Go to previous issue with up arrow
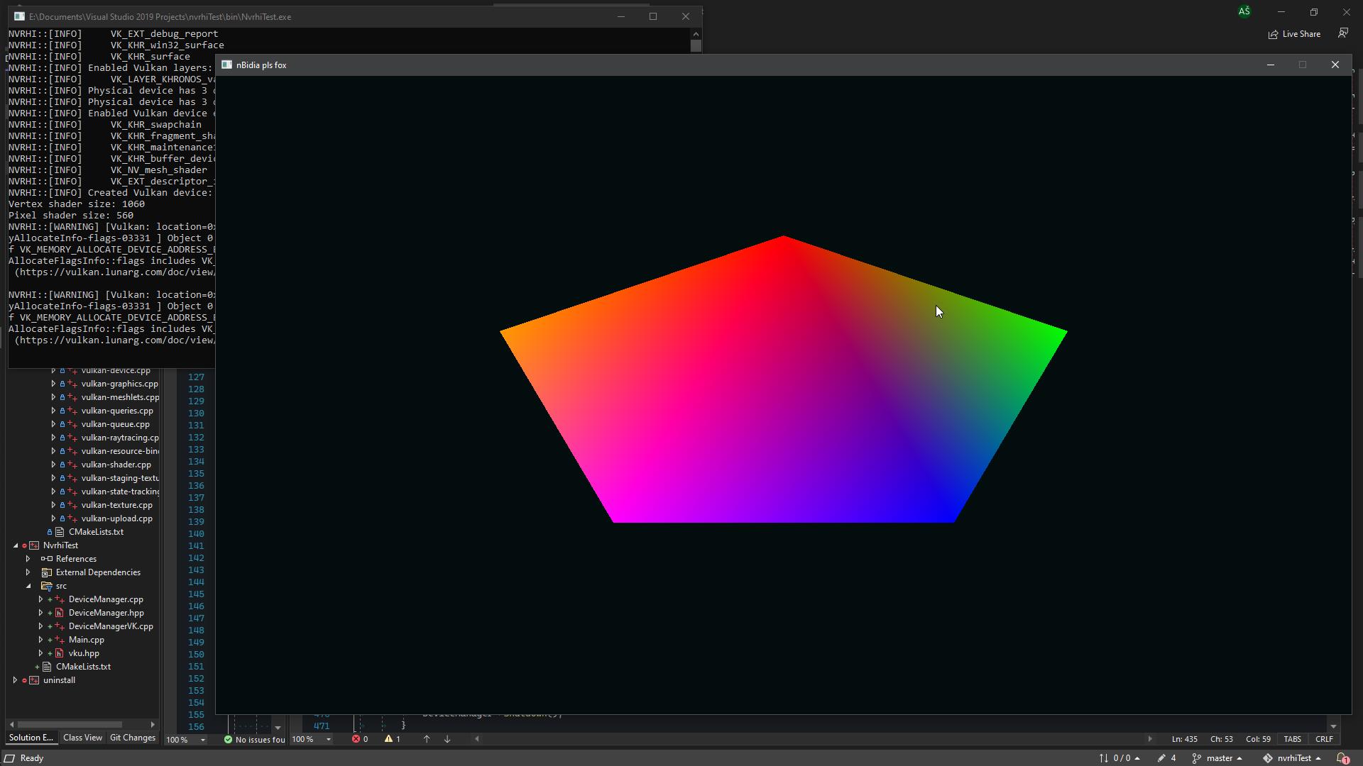The height and width of the screenshot is (766, 1363). 426,739
